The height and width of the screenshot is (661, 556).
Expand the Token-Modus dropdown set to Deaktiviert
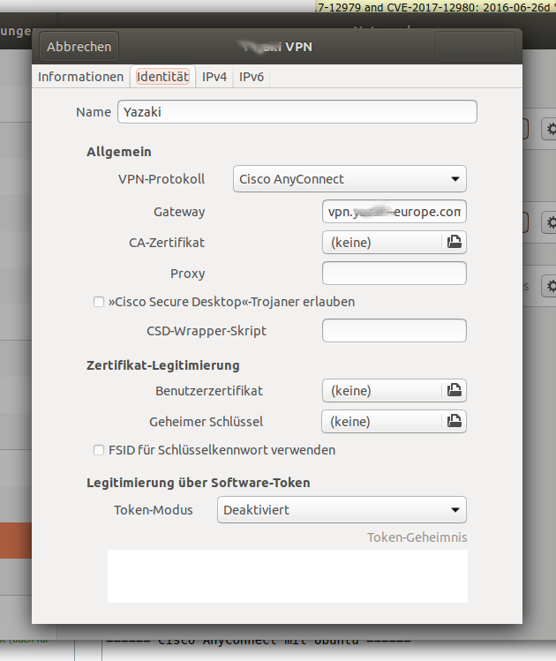(x=342, y=509)
